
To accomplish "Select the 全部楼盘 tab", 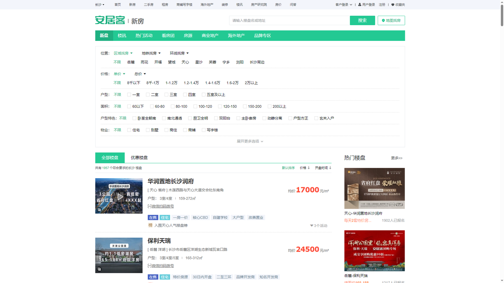I will pos(110,158).
